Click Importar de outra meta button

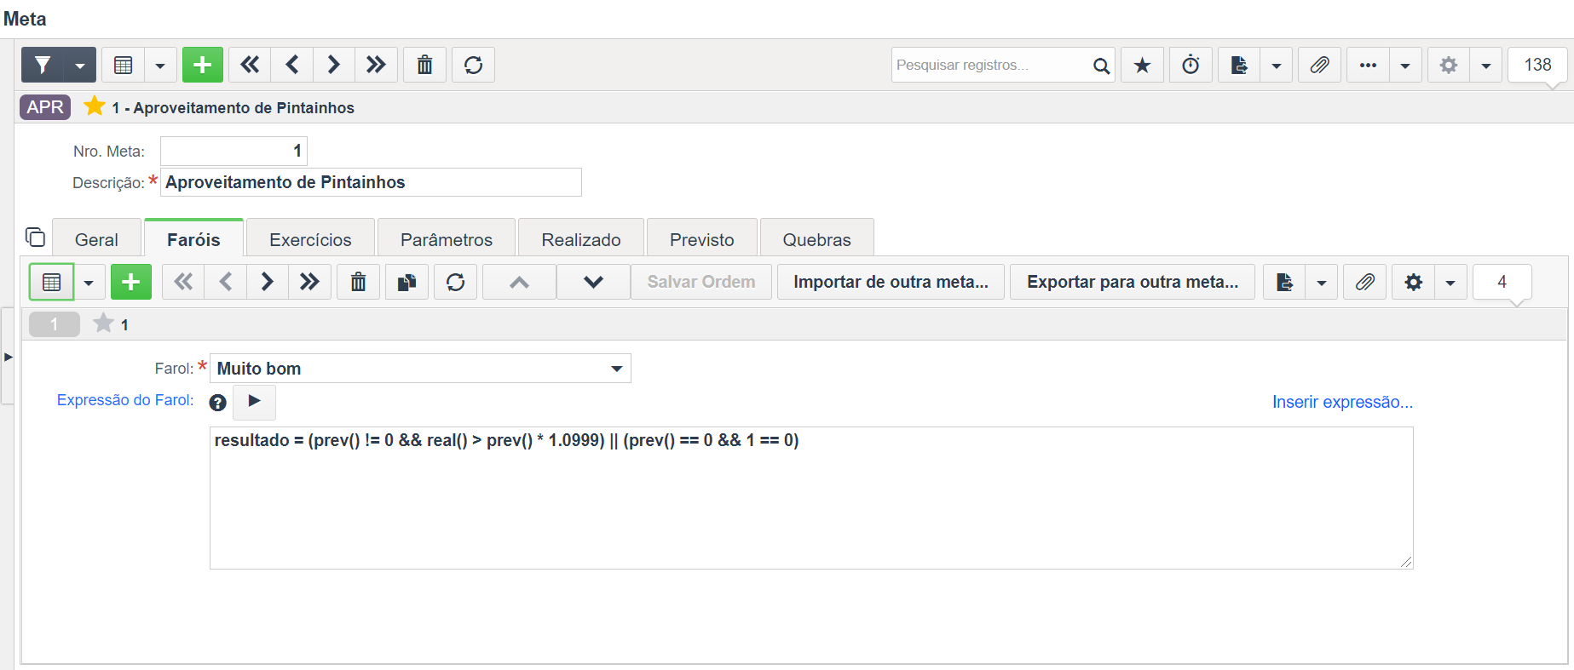pos(891,282)
